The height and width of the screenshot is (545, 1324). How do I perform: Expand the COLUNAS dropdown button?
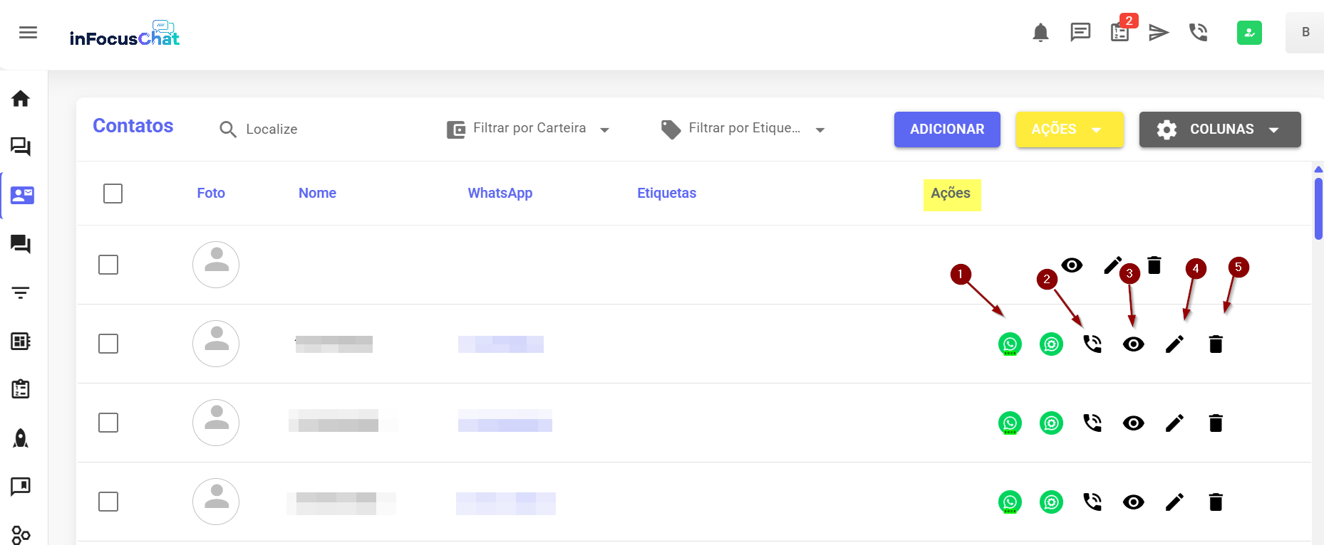1219,129
